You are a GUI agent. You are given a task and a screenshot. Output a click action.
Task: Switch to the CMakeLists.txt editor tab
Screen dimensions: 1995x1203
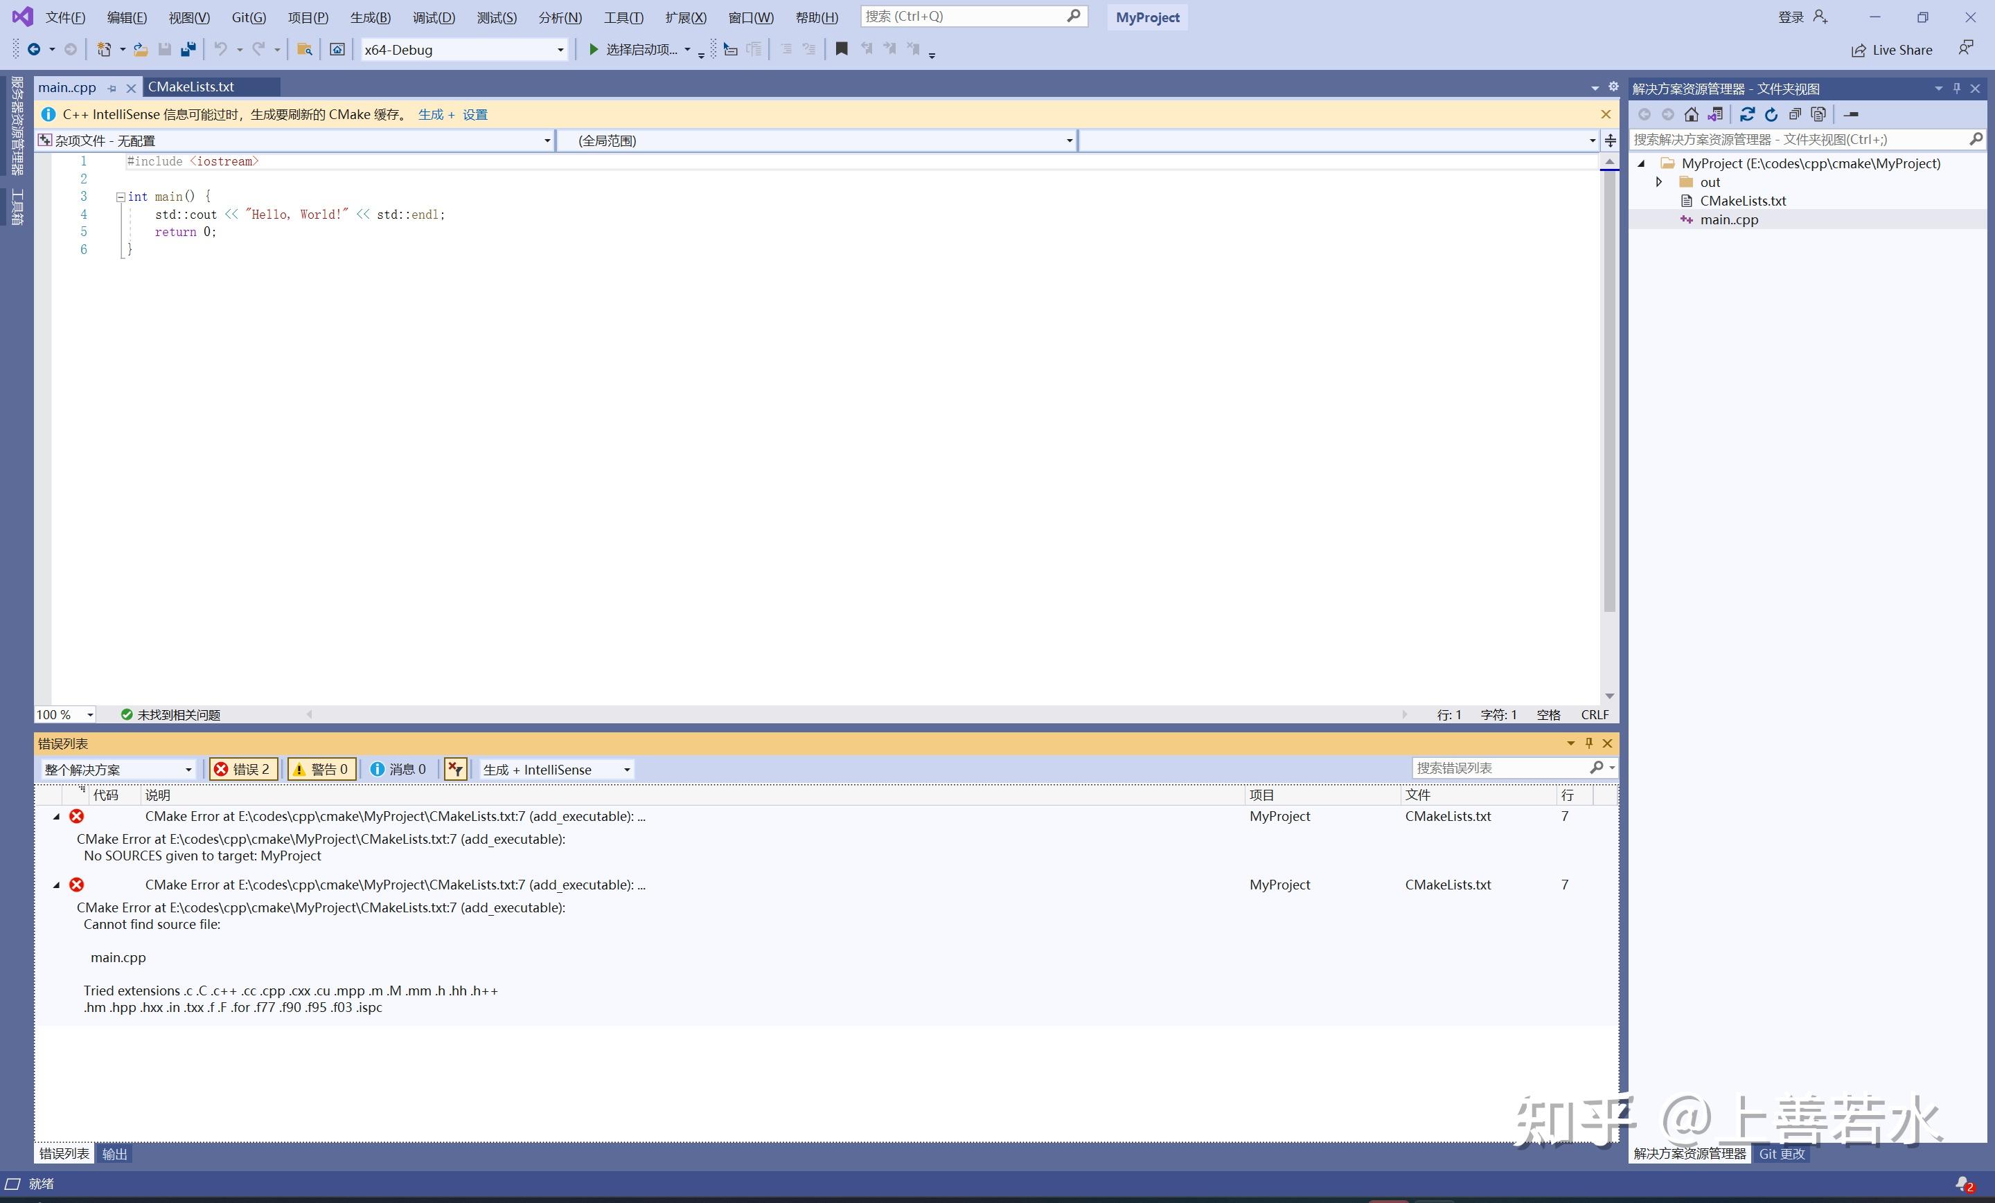[x=191, y=86]
